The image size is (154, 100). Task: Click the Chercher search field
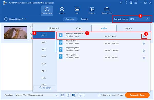[x=45, y=88]
